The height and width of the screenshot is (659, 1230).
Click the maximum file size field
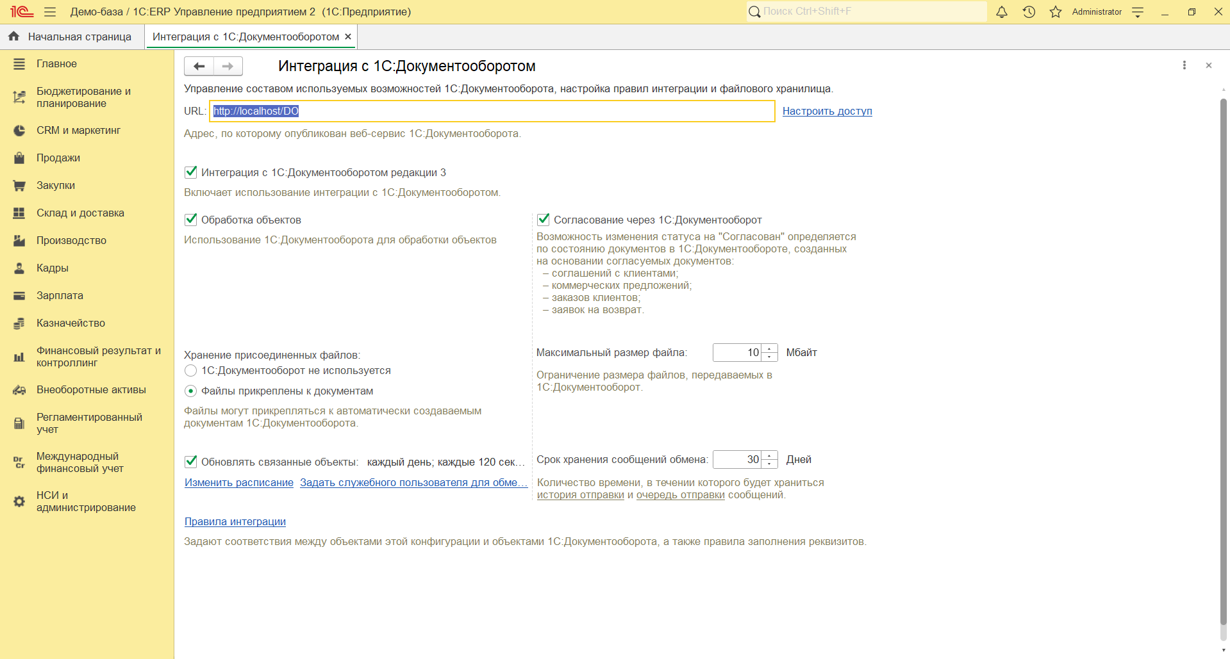737,353
